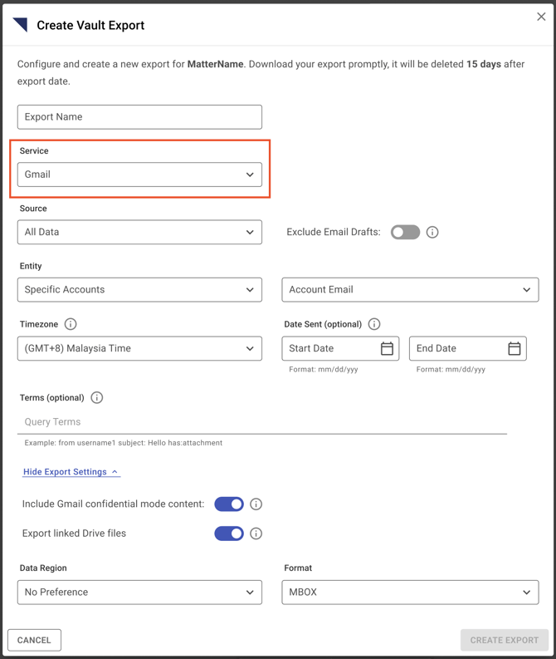Screen dimensions: 556x659
Task: Enable the Exclude Email Drafts toggle
Action: (x=405, y=232)
